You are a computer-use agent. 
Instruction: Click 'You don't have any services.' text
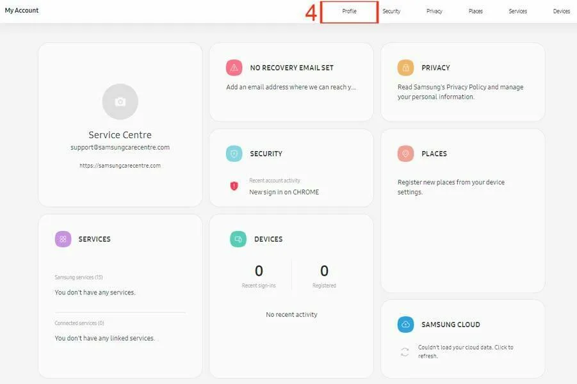tap(95, 292)
